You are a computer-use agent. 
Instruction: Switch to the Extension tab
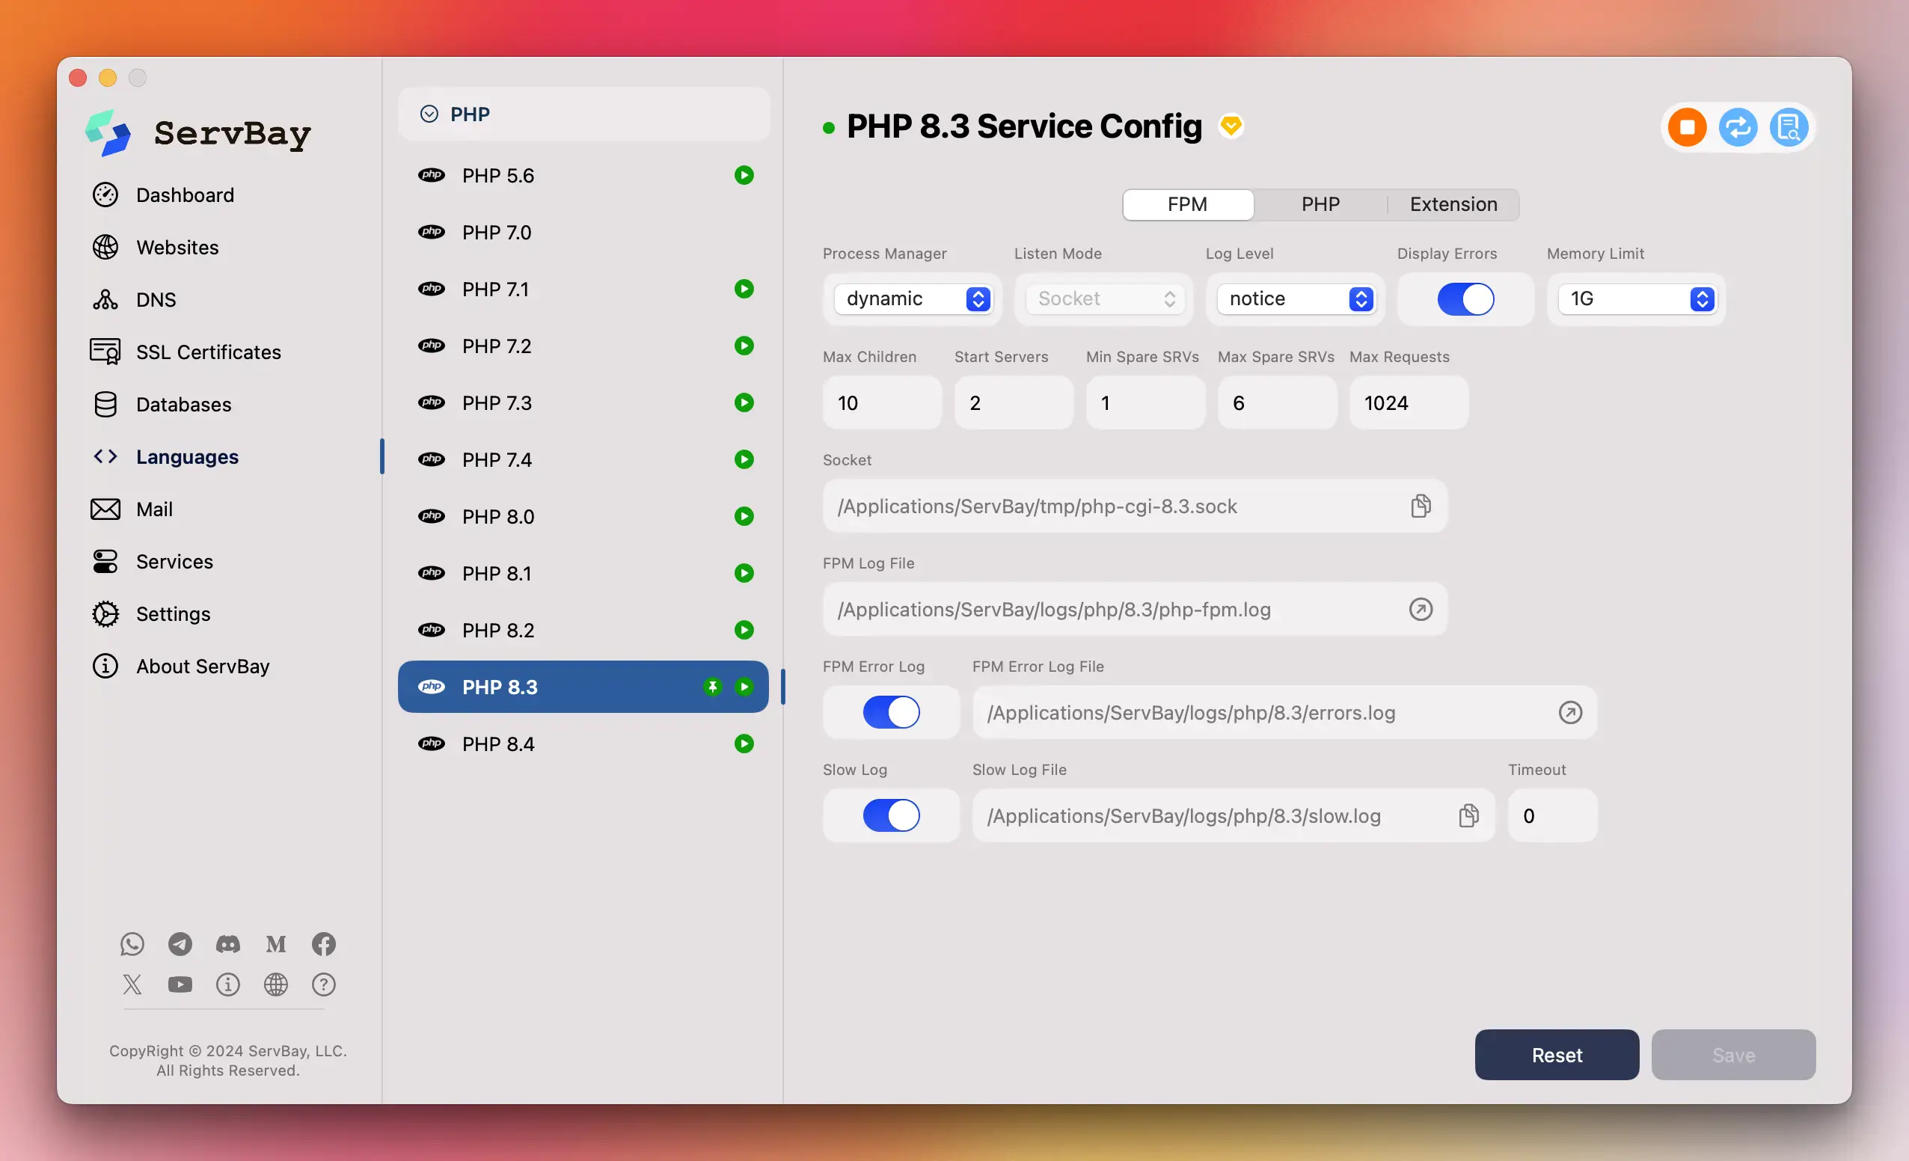1453,205
